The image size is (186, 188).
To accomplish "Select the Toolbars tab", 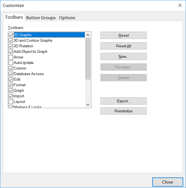I will (x=14, y=17).
